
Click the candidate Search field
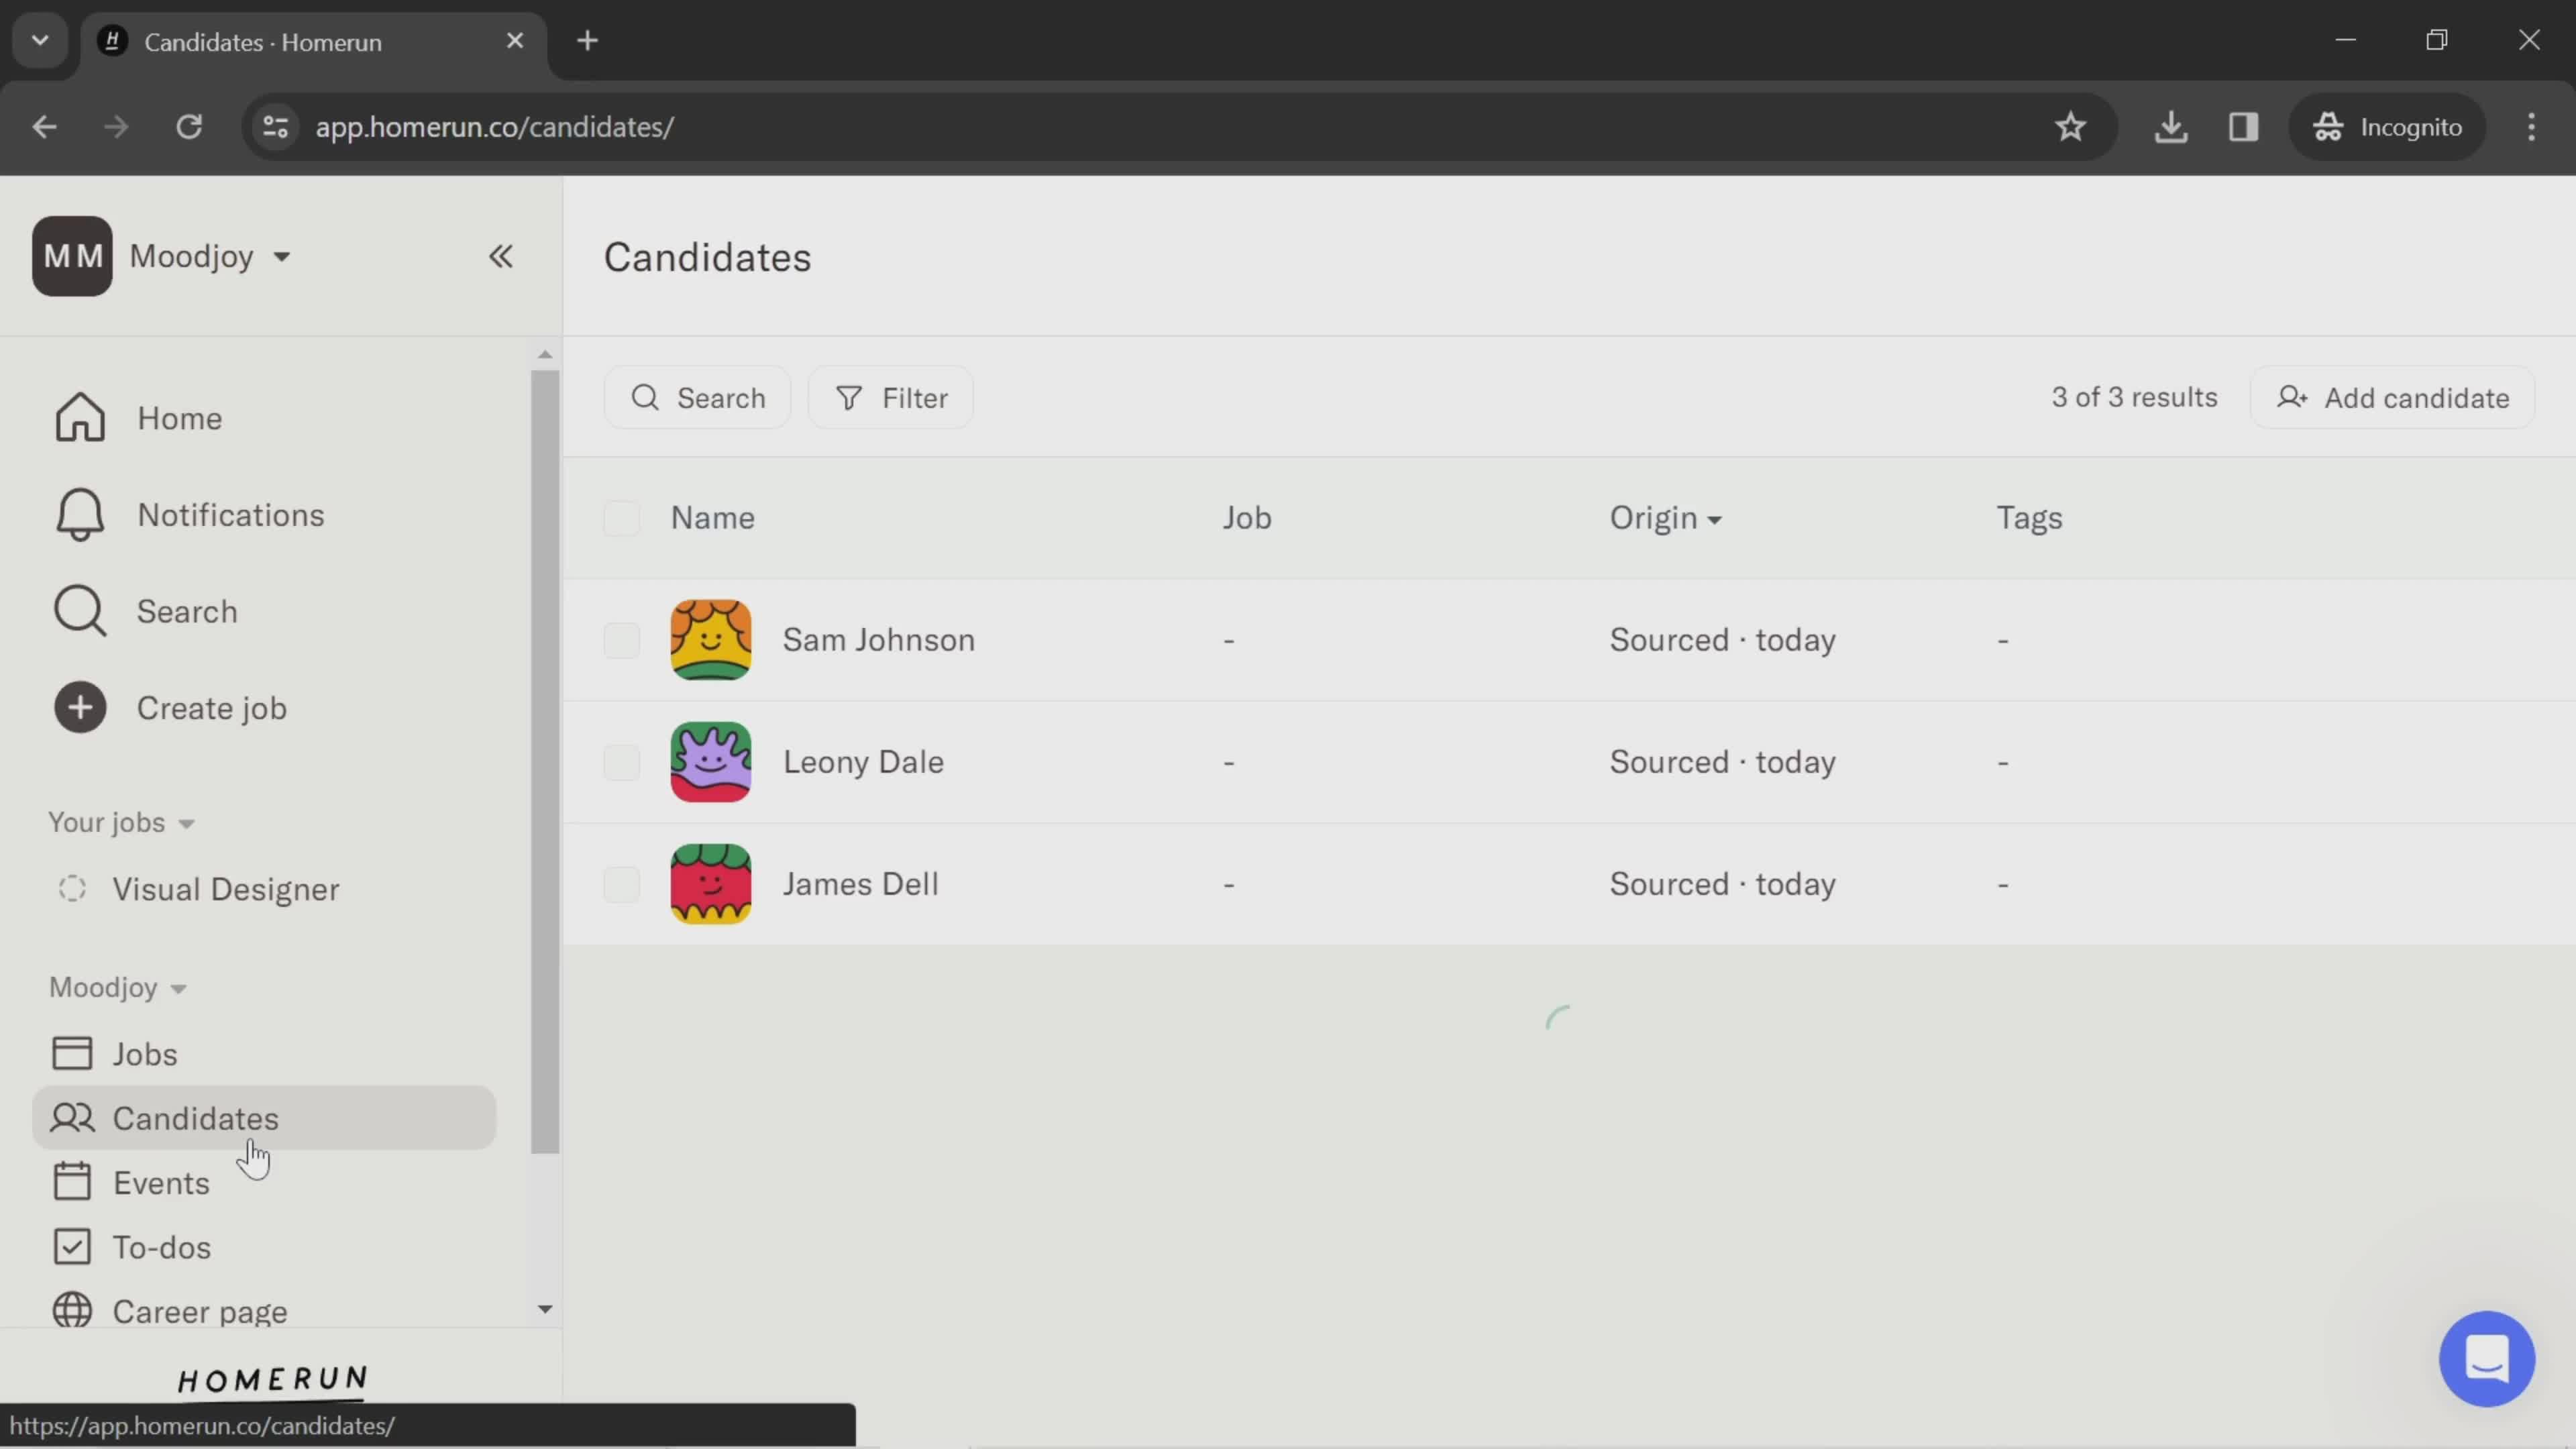(x=697, y=398)
